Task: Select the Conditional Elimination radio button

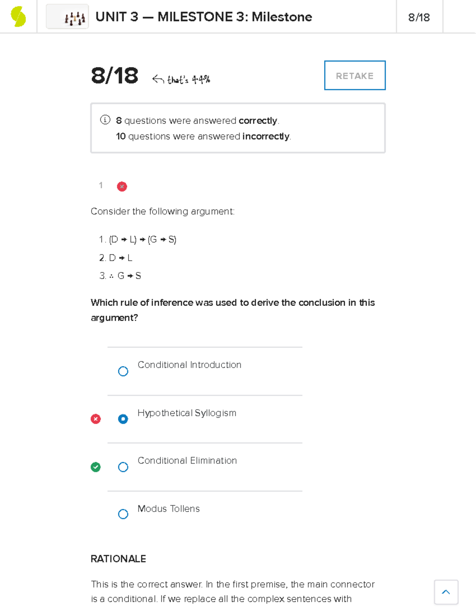Action: [123, 467]
